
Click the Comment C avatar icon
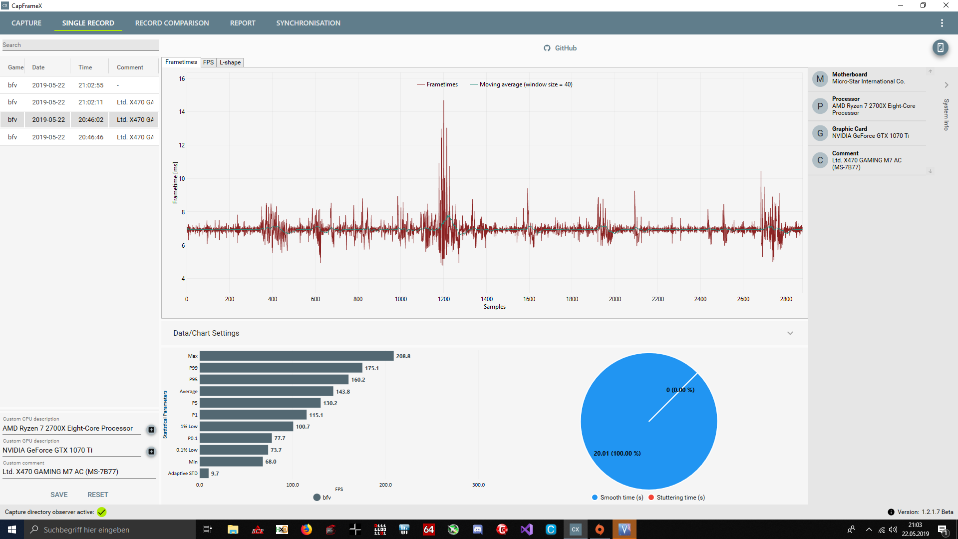point(820,160)
